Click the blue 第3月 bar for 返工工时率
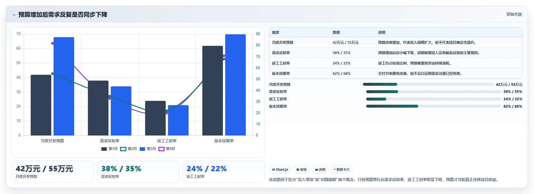The image size is (534, 194). pyautogui.click(x=178, y=120)
